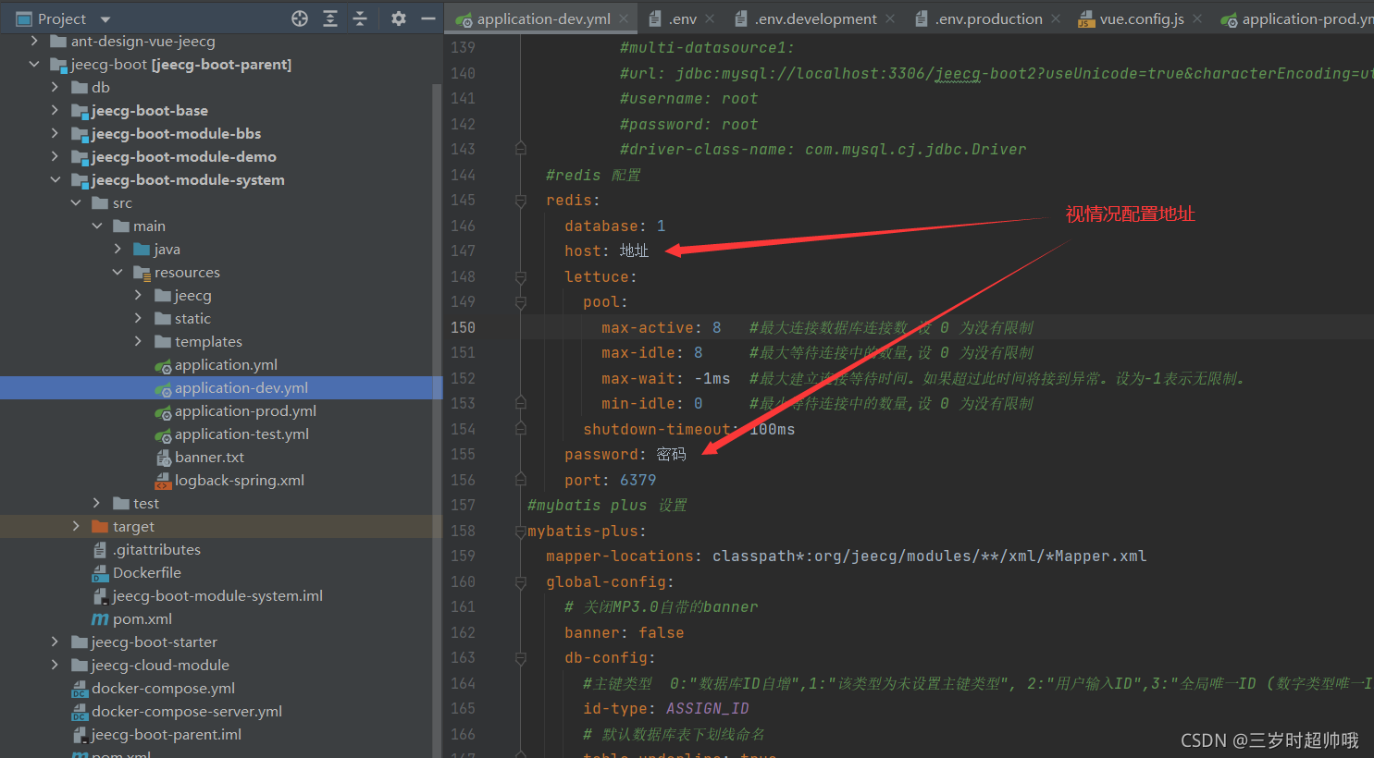Select pom.xml under module-system
The image size is (1374, 758).
142,618
